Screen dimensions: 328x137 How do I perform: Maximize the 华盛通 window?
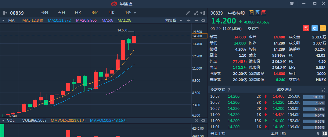click(x=315, y=3)
